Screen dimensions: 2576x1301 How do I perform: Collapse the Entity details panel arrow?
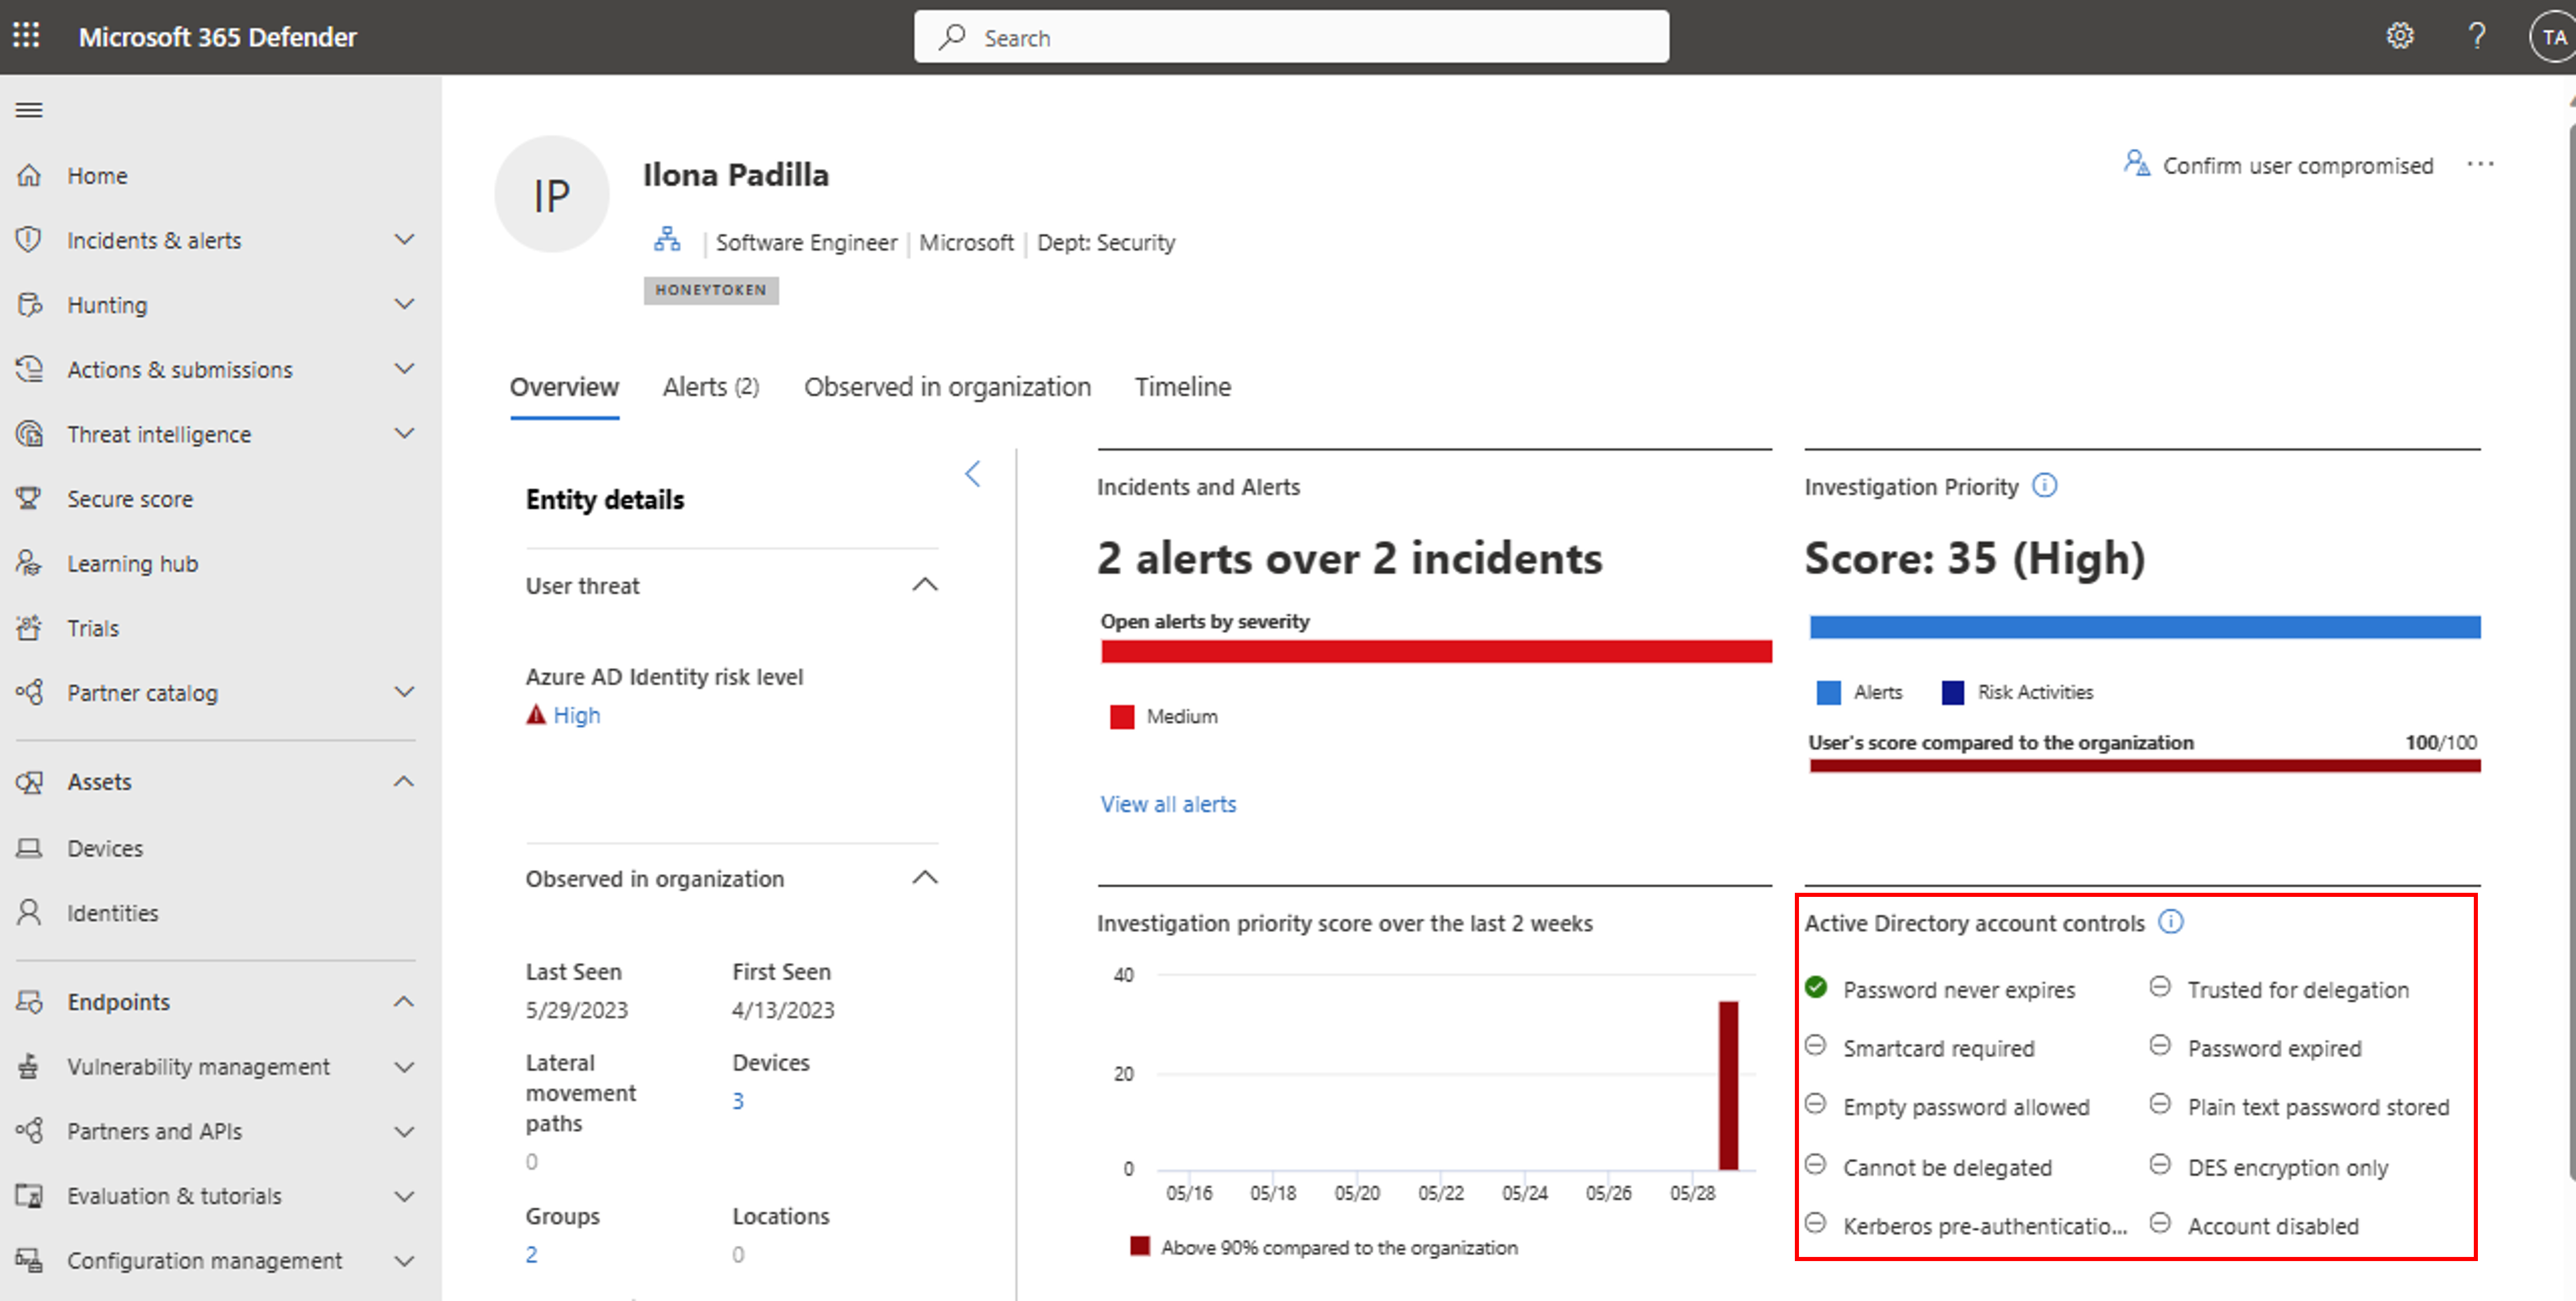(973, 474)
